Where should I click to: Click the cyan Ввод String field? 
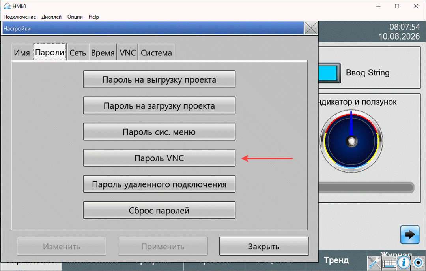tap(329, 73)
